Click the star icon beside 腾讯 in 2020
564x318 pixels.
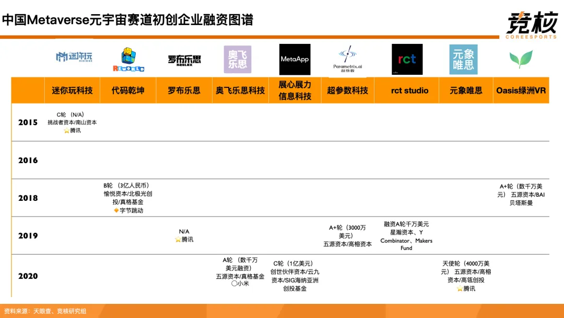point(460,289)
